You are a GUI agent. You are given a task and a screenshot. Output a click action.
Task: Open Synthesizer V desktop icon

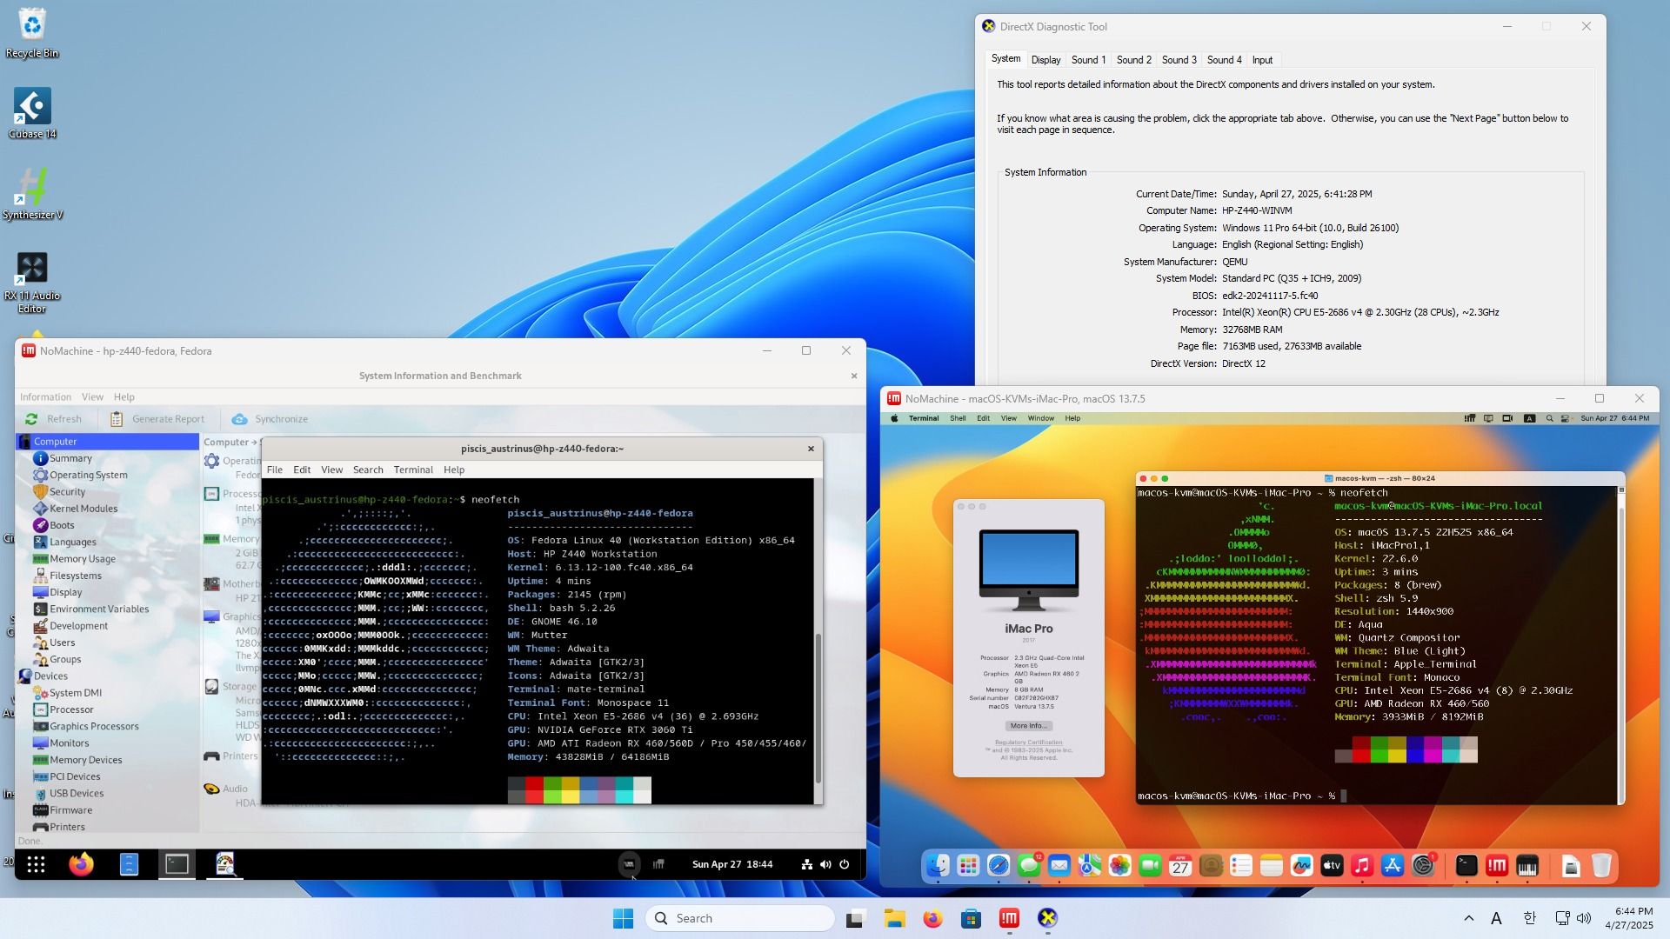point(32,188)
